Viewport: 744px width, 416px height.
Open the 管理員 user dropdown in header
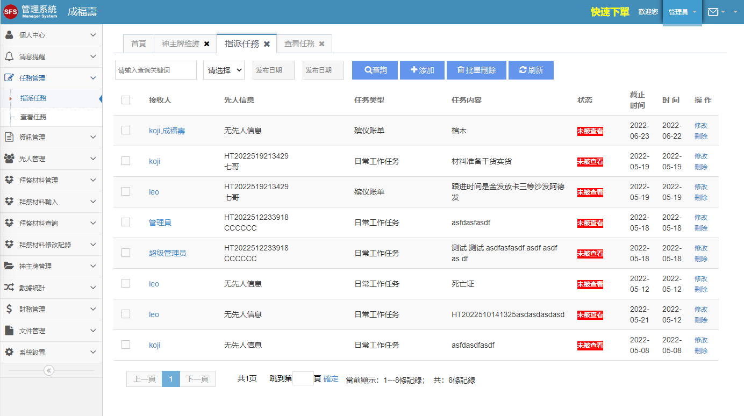click(x=682, y=12)
